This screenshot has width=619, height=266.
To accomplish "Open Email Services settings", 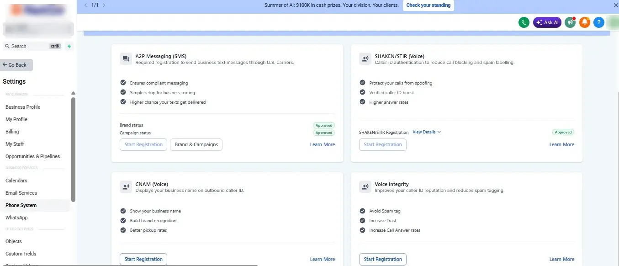I will coord(21,193).
